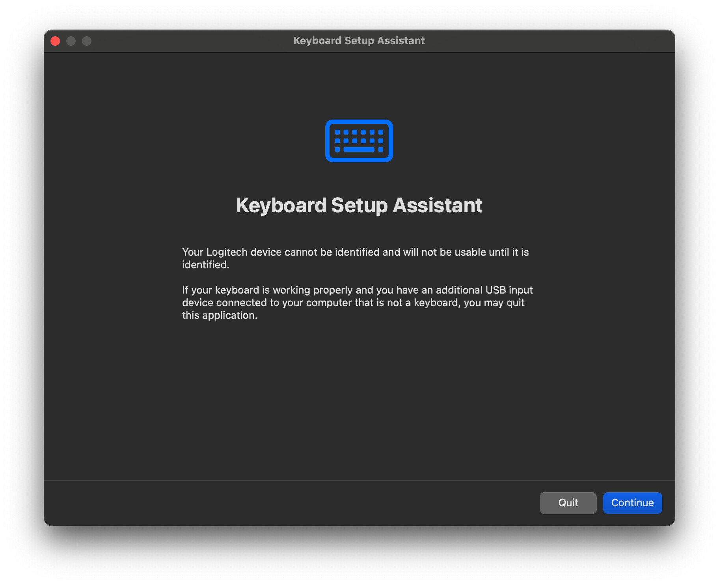The height and width of the screenshot is (584, 719).
Task: Click the blue keyboard icon
Action: coord(359,141)
